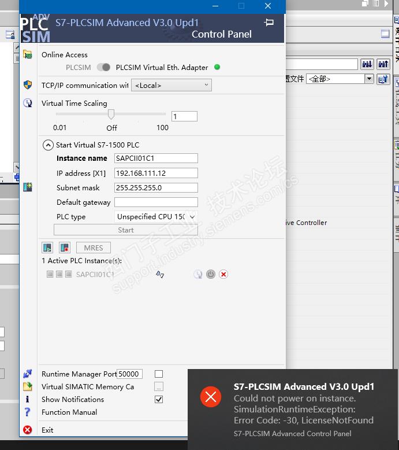Screen dimensions: 399x450
Task: Remove instance with red X icon
Action: pyautogui.click(x=223, y=274)
